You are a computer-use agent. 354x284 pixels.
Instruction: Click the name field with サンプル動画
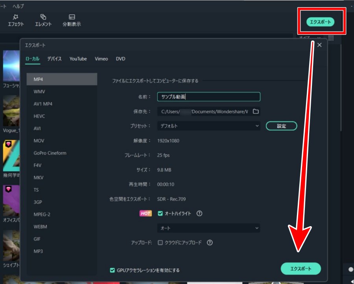[x=208, y=97]
